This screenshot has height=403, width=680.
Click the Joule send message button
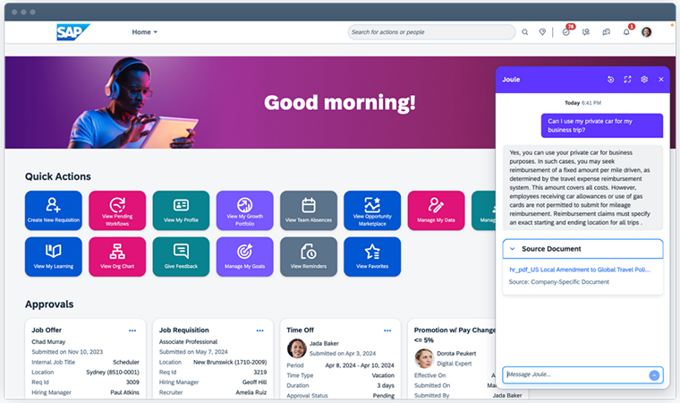coord(654,374)
